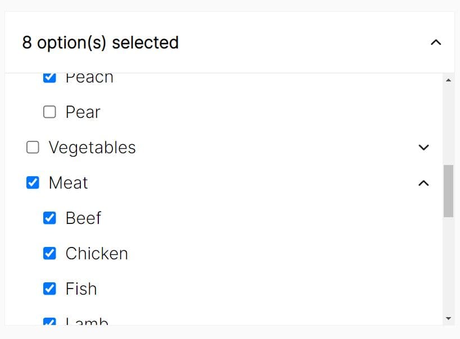
Task: Uncheck the Chicken checkbox
Action: pos(49,254)
